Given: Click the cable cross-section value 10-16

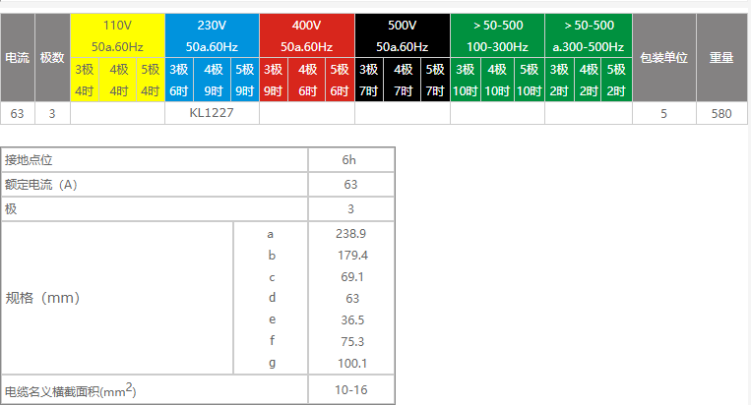Looking at the screenshot, I should (x=350, y=390).
